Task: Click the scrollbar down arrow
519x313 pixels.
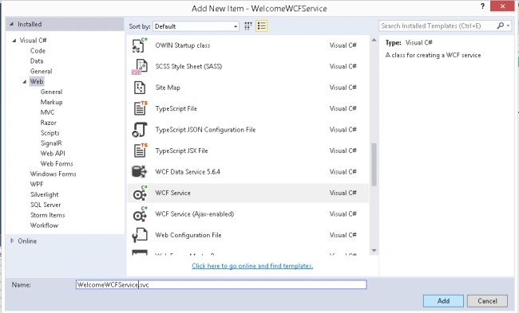Action: [374, 251]
